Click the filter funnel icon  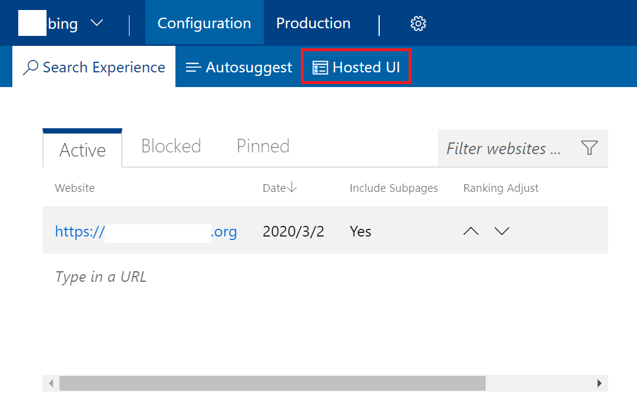589,148
